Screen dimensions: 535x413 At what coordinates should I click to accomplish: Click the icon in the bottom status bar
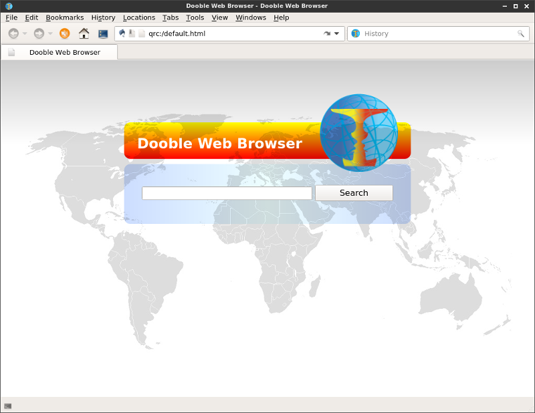point(8,406)
